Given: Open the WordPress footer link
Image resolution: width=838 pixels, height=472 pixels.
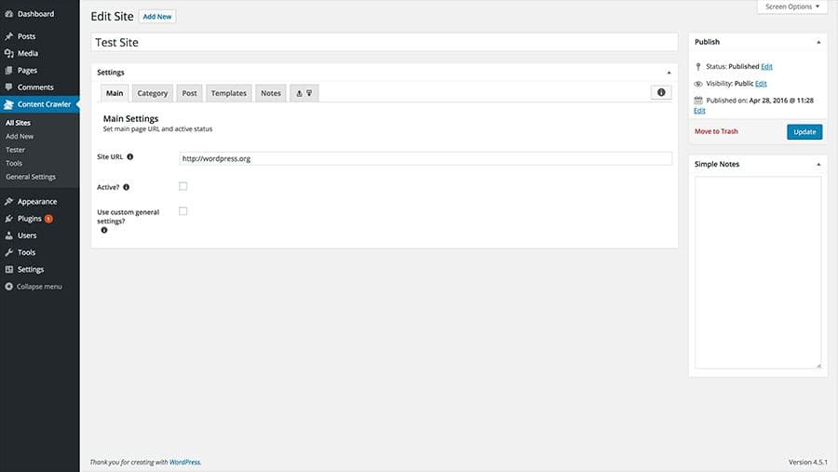Looking at the screenshot, I should click(x=185, y=462).
